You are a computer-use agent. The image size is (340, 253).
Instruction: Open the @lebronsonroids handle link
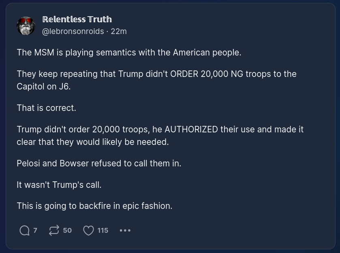73,31
